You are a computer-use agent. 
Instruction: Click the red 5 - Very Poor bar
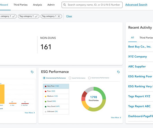click(25, 103)
